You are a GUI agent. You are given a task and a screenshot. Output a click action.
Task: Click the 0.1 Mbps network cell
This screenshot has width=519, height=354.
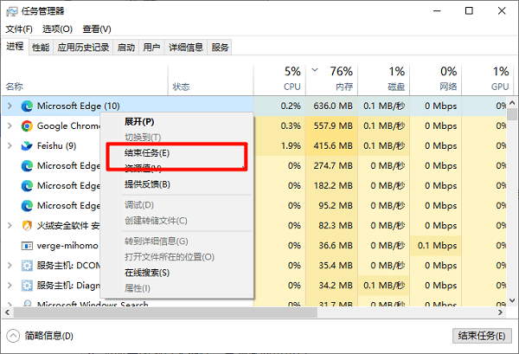[436, 246]
